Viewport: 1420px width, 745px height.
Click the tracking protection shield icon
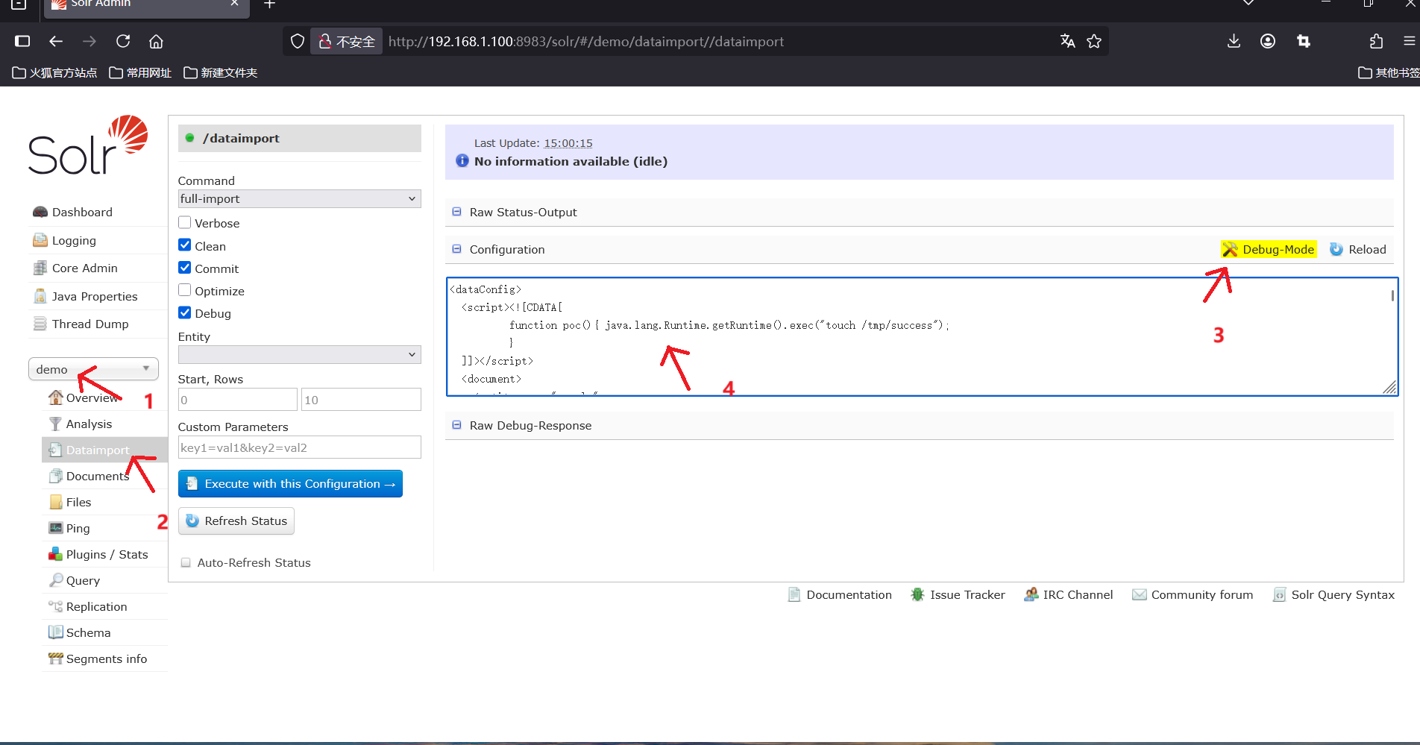pos(298,41)
